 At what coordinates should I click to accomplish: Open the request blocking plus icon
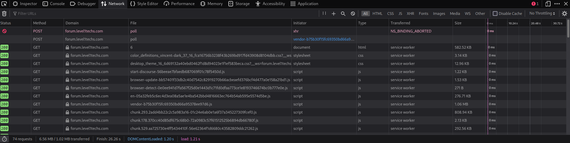333,14
